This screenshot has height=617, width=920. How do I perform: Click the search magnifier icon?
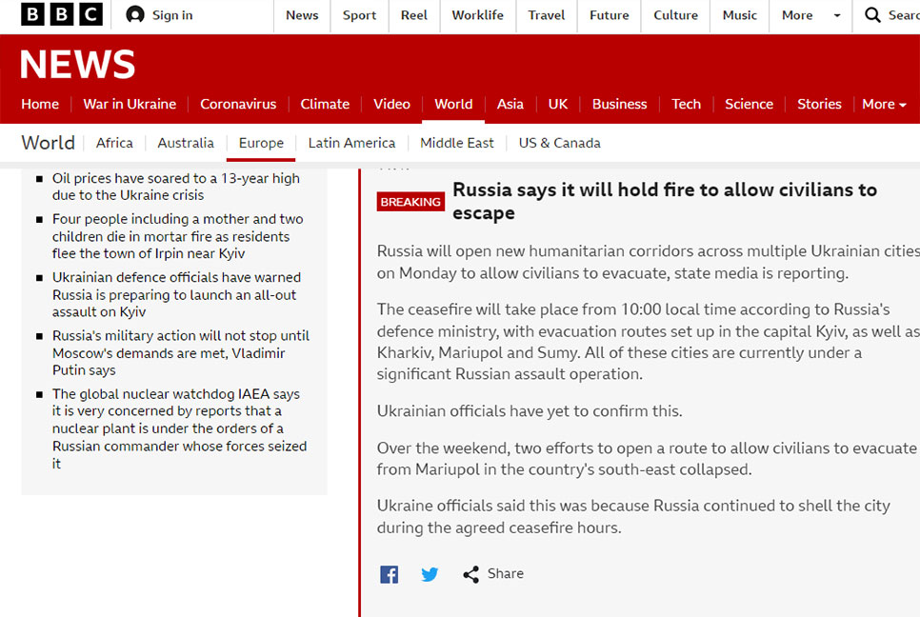872,14
